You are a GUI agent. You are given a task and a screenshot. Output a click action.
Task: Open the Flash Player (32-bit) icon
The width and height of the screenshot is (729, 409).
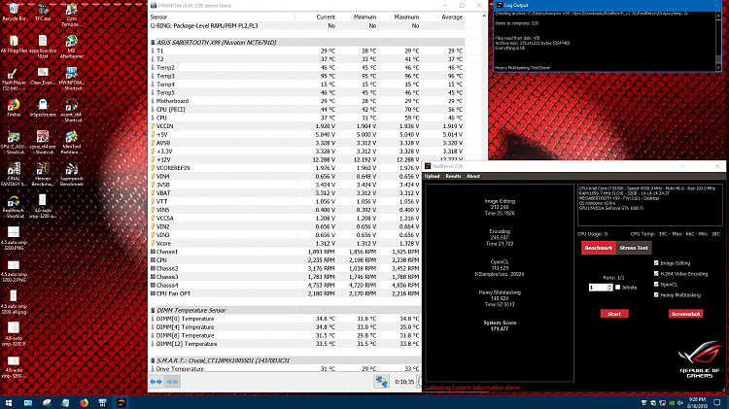coord(14,79)
